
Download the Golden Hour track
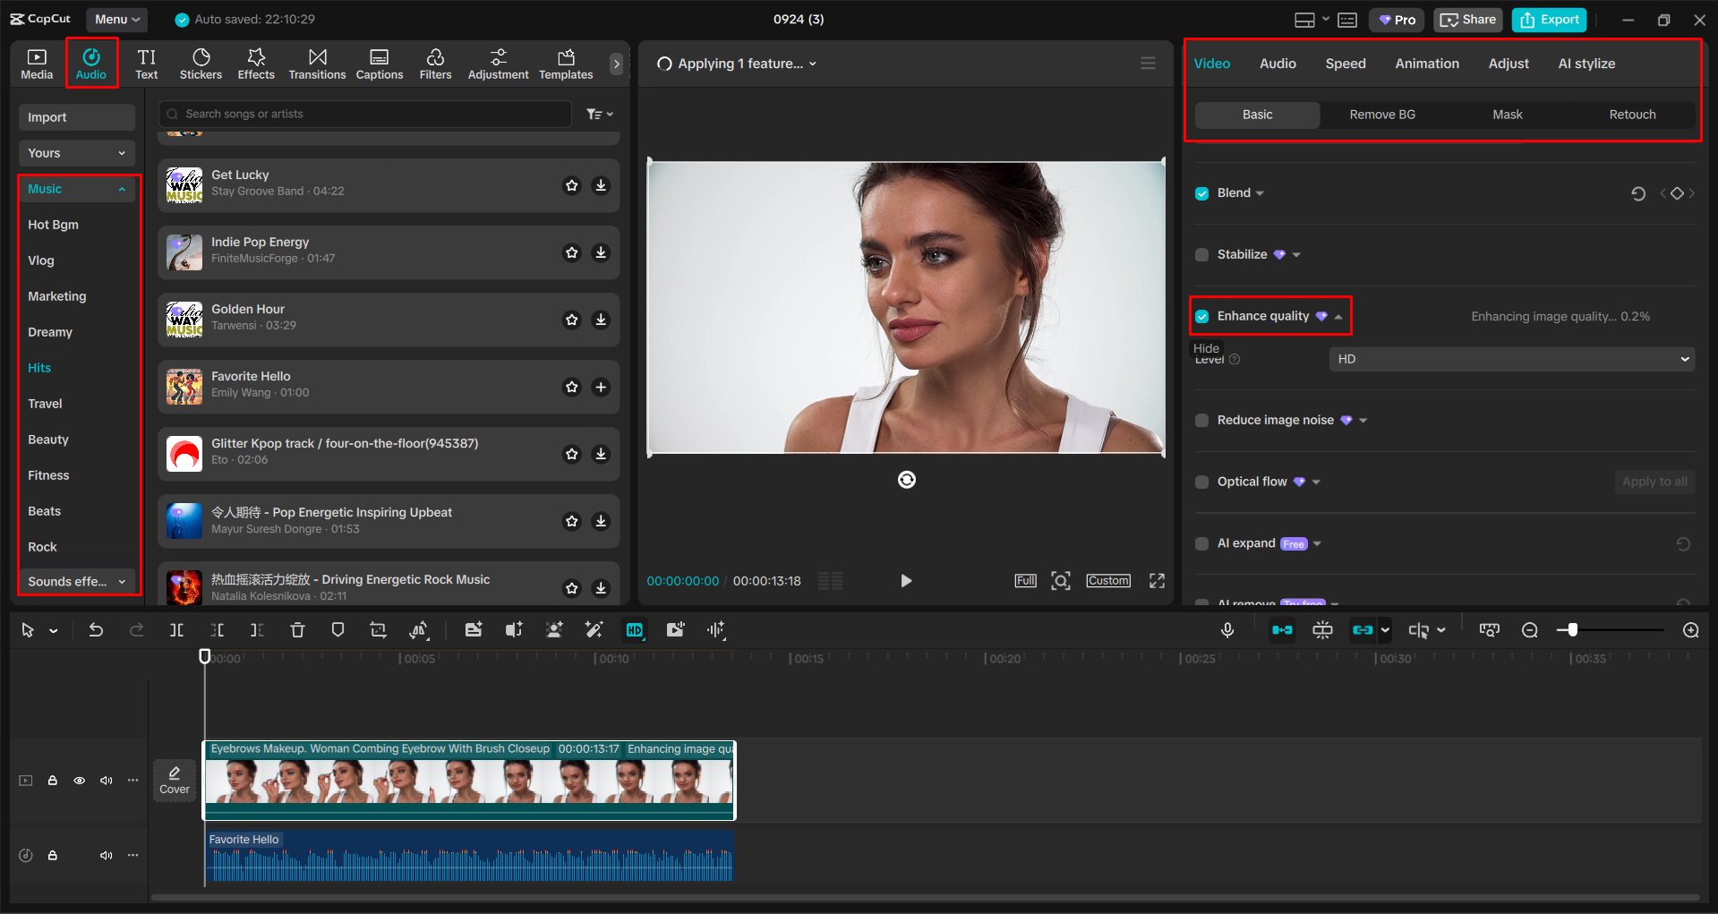pos(601,320)
